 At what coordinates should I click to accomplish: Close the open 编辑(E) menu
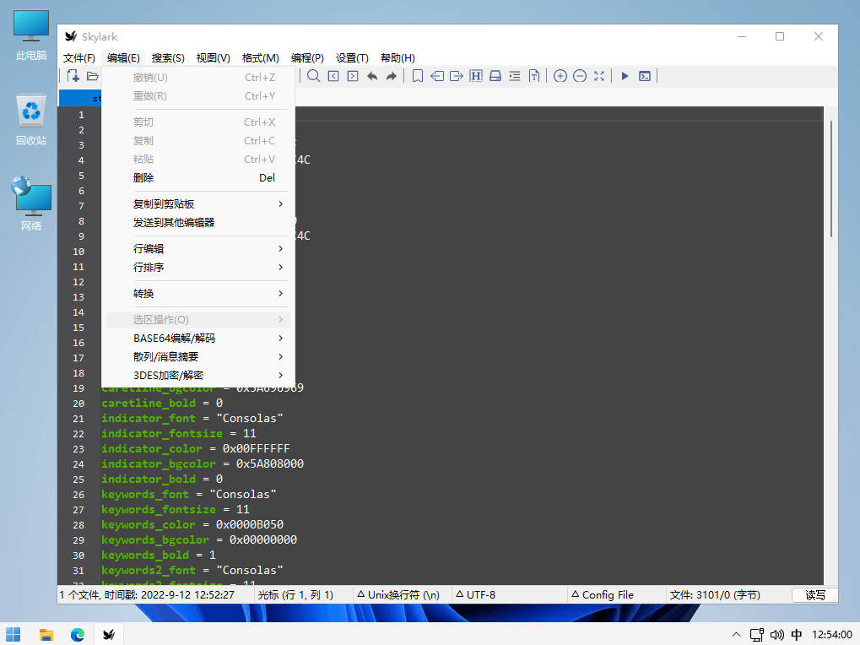[123, 57]
